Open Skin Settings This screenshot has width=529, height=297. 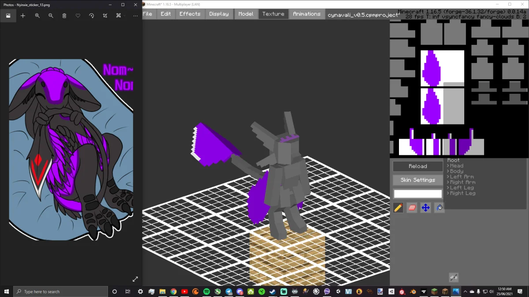pos(418,180)
